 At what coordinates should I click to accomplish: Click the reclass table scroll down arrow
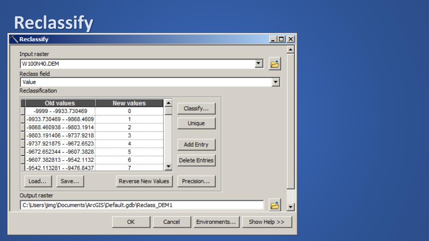pos(168,167)
